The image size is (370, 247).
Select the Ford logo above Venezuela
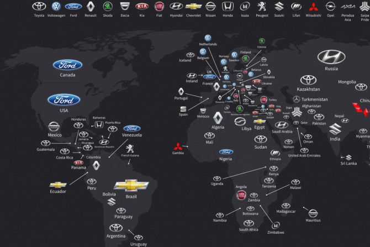pos(132,128)
